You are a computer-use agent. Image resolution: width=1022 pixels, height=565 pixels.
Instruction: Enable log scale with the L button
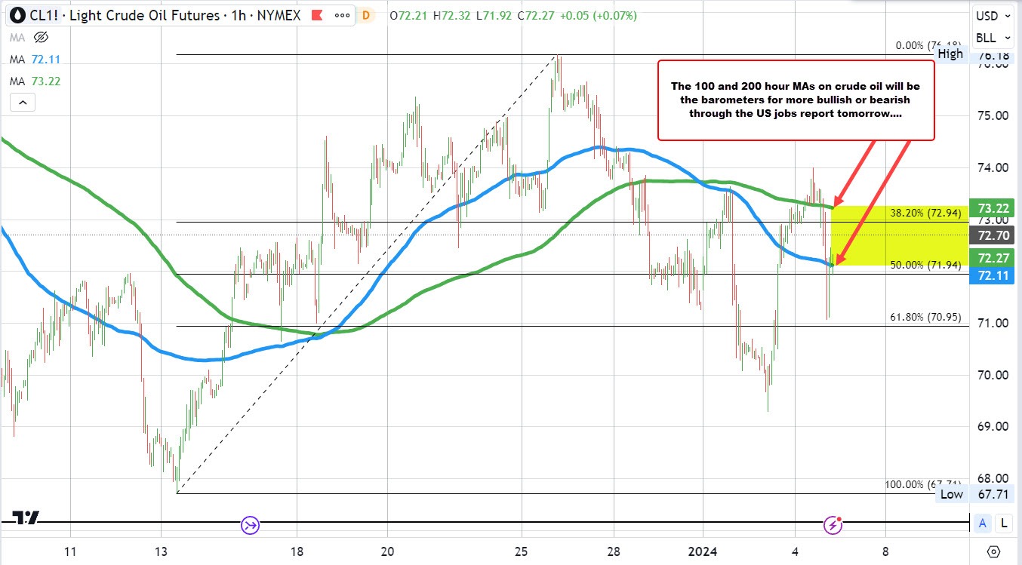point(1004,523)
